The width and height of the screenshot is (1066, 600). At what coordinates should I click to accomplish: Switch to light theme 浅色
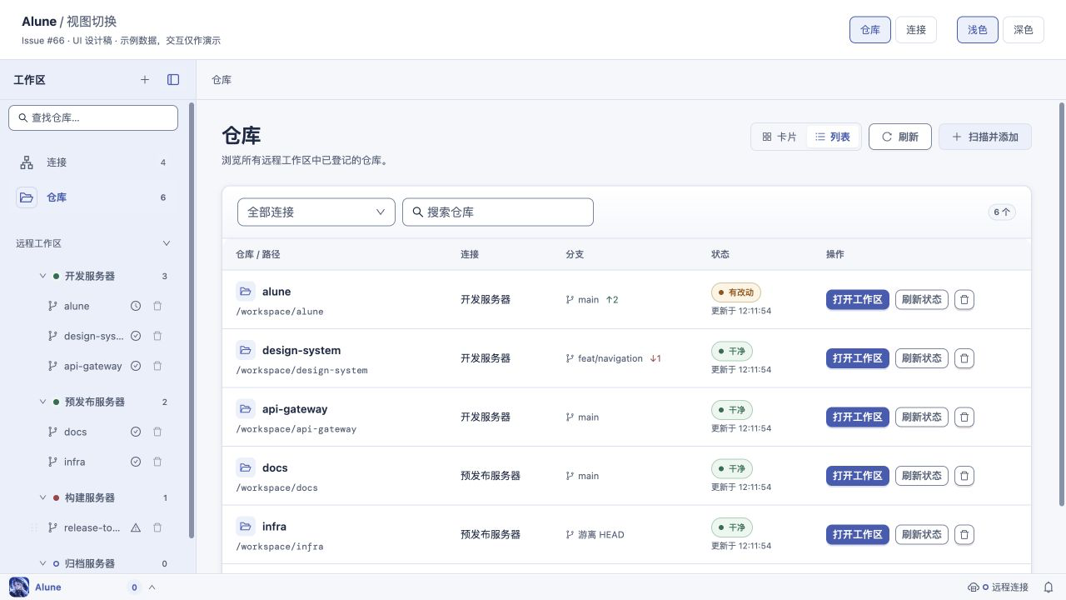(x=978, y=30)
